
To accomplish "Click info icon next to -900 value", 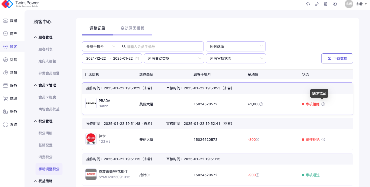I will tap(257, 175).
